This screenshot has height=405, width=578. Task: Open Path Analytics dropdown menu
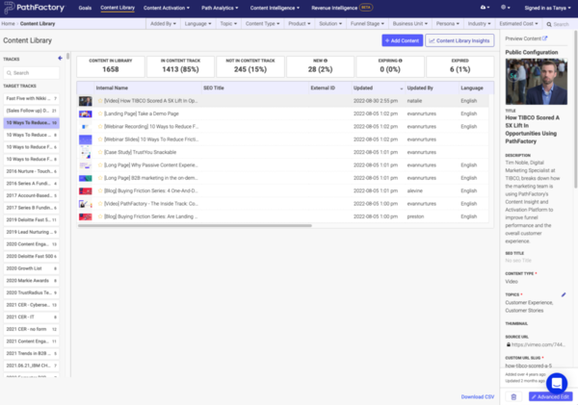tap(220, 8)
